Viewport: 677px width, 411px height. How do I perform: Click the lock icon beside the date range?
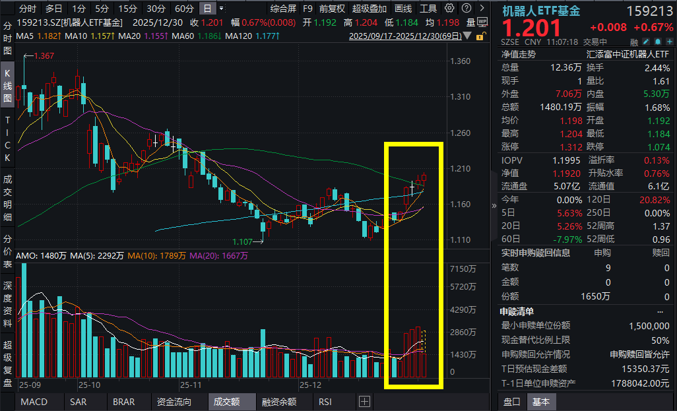(x=480, y=38)
